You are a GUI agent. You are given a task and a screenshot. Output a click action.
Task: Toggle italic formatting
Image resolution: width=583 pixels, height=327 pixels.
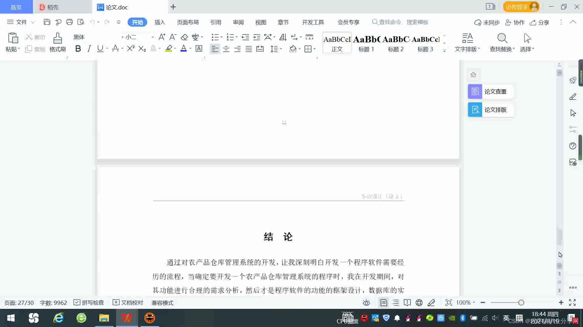89,49
